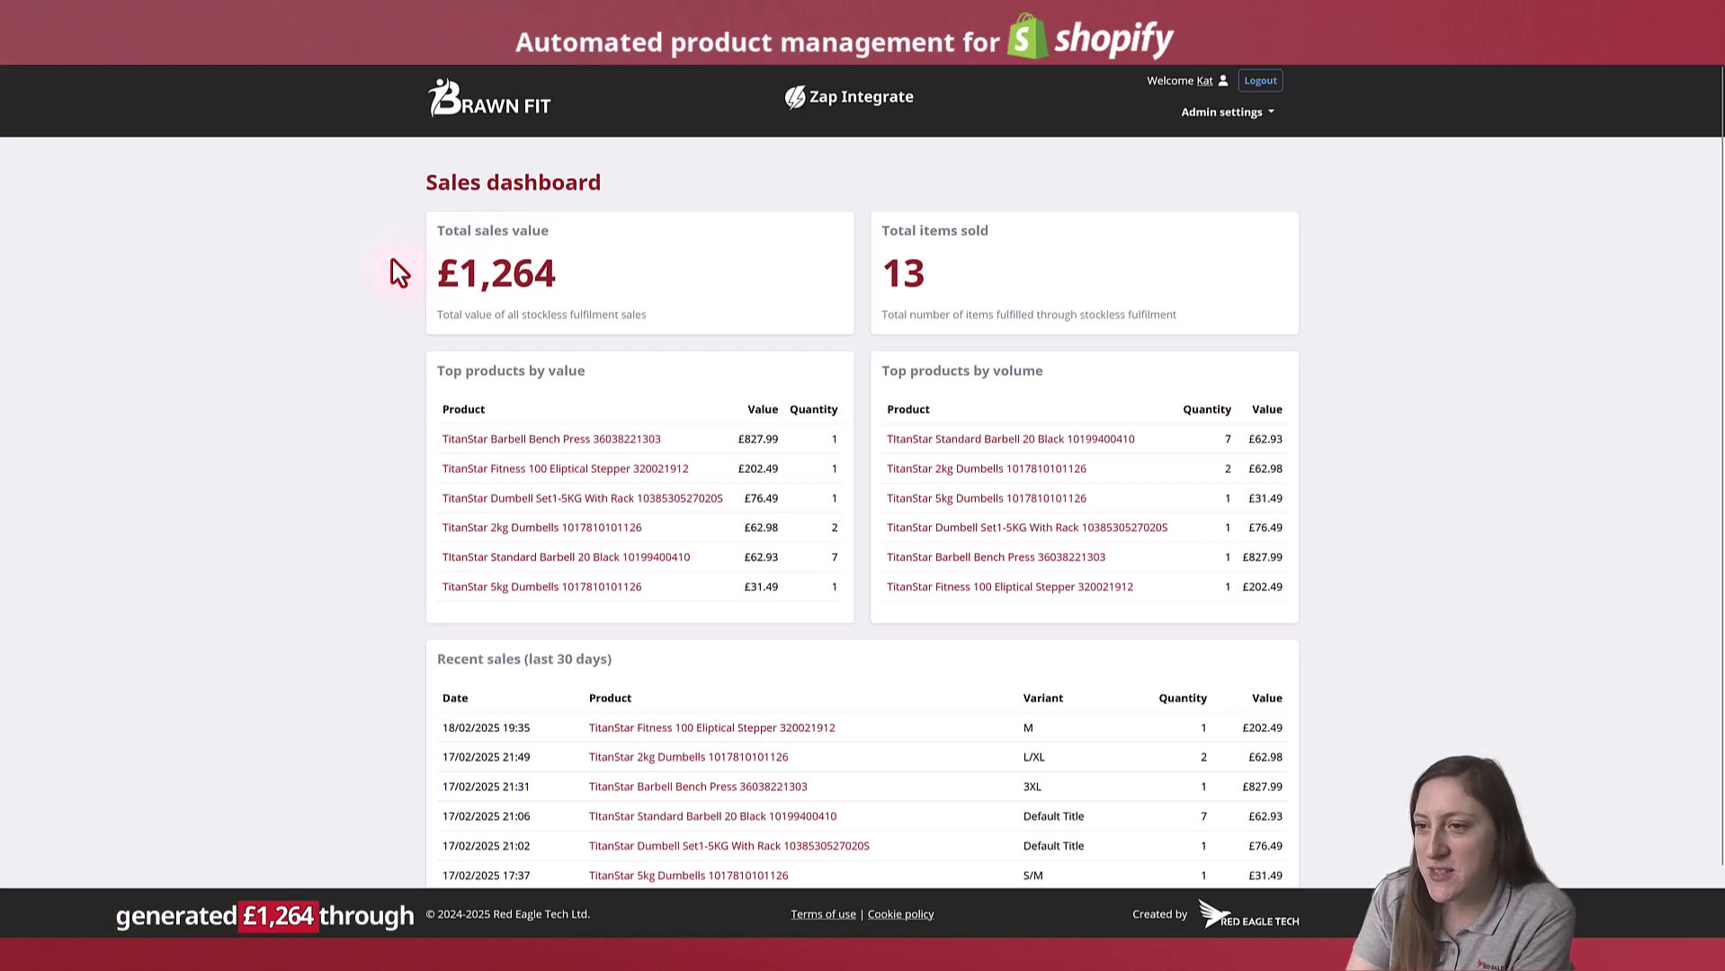Click TitanStar Standard Barbell 20 Black in volume table
The image size is (1725, 971).
tap(1010, 439)
